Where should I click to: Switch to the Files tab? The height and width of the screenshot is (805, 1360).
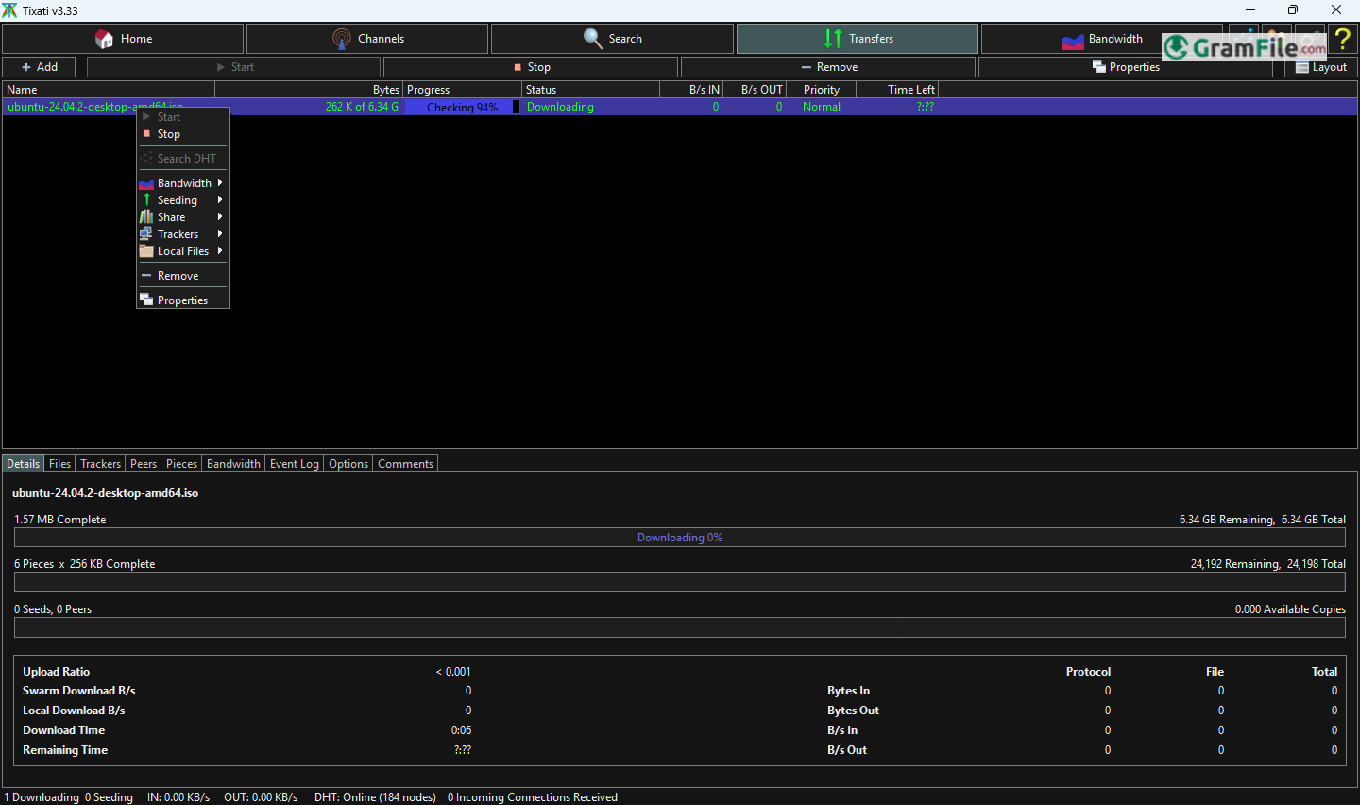tap(59, 464)
